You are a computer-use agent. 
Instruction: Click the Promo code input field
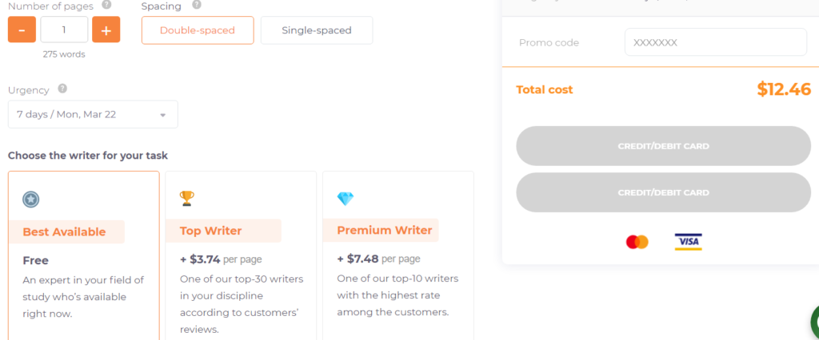pyautogui.click(x=716, y=42)
